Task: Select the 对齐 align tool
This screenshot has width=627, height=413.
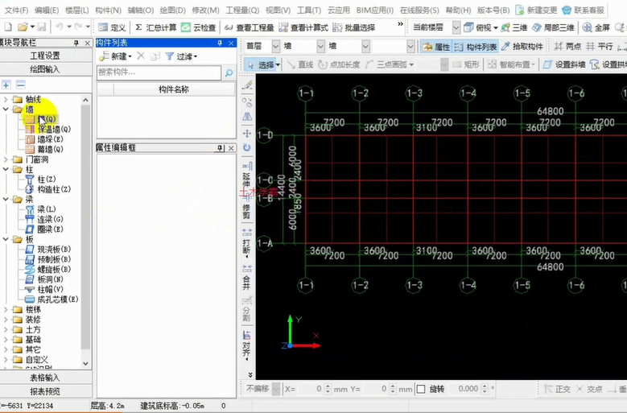Action: click(247, 346)
